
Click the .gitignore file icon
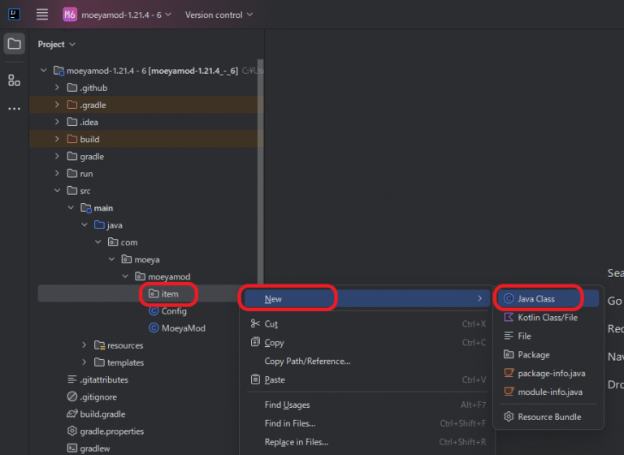(72, 396)
